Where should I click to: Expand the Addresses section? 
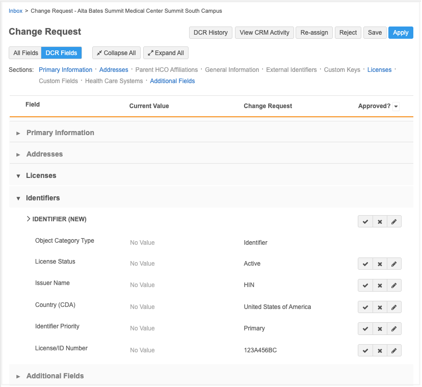pos(18,155)
